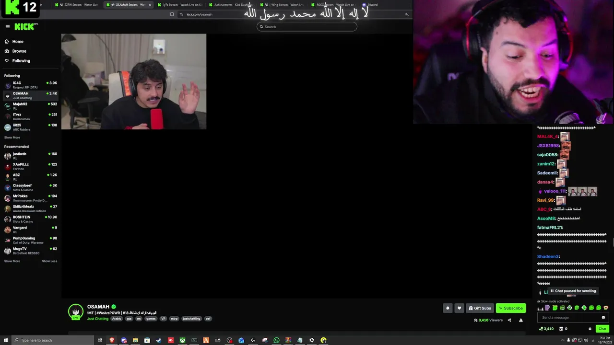Click the bookmark icon in address bar

tap(172, 14)
